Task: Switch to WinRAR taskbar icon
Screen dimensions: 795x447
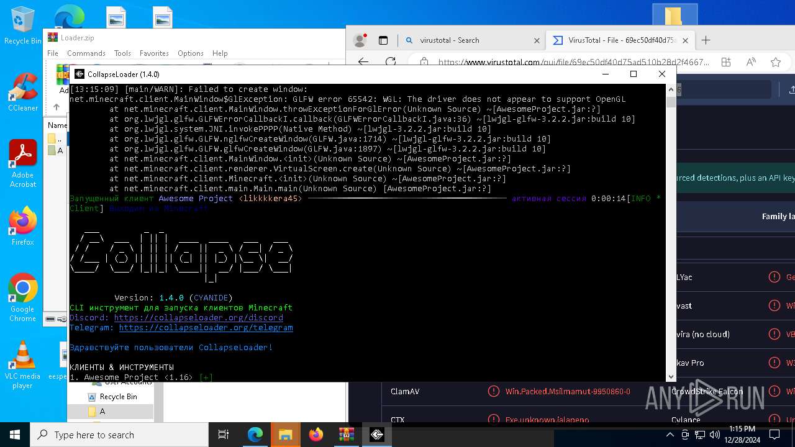Action: click(x=346, y=435)
